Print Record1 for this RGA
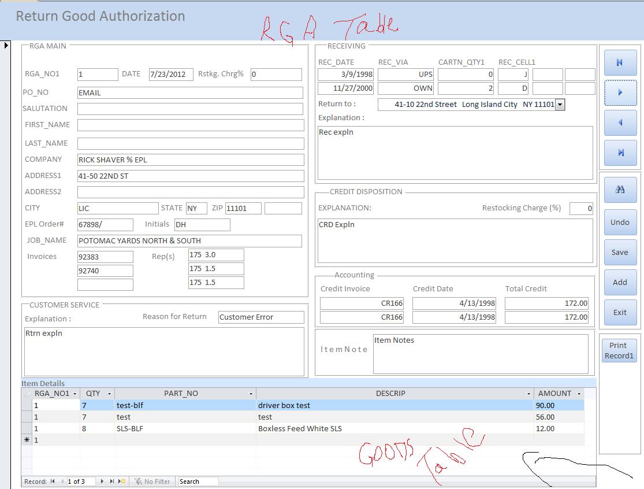 (x=619, y=350)
